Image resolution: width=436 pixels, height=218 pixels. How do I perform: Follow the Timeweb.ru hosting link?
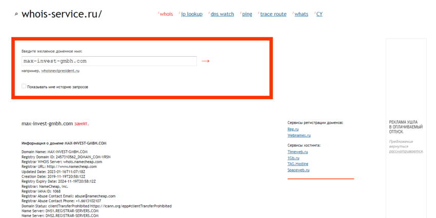[x=298, y=152]
